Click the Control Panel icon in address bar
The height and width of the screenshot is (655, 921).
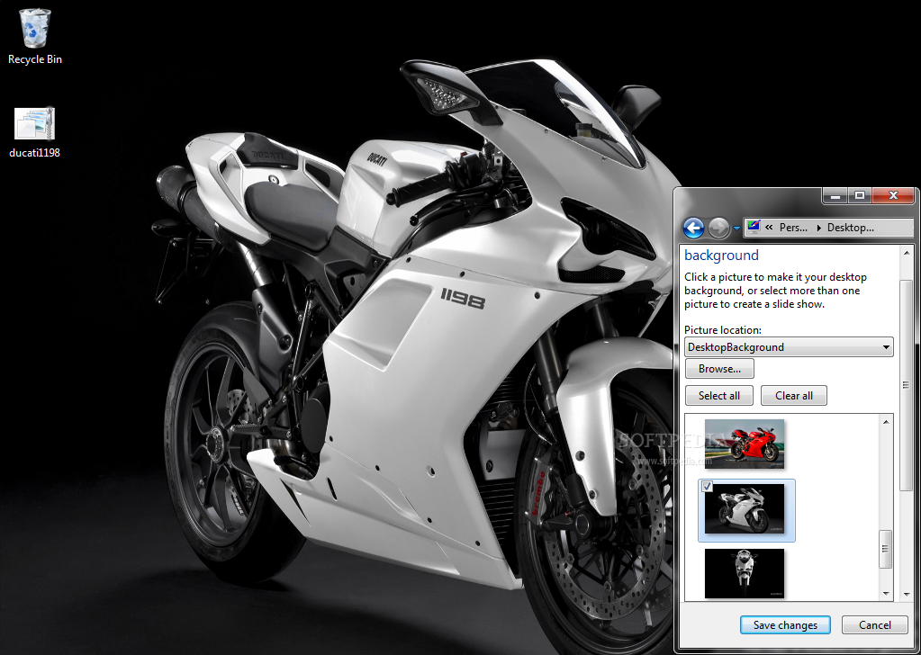pyautogui.click(x=754, y=227)
